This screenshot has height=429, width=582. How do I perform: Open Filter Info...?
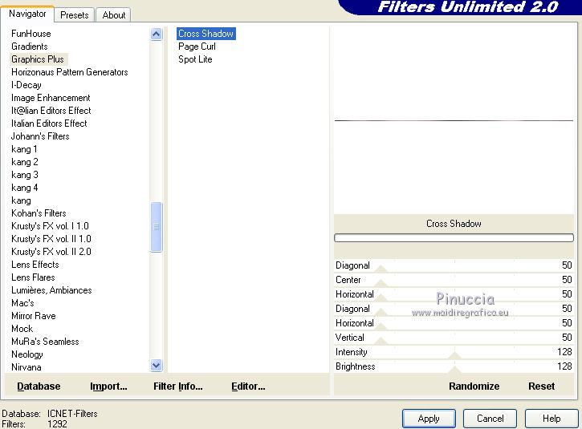click(178, 386)
